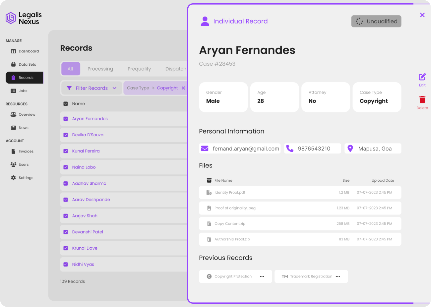Switch to the Processing tab
The image size is (431, 307).
pyautogui.click(x=100, y=69)
